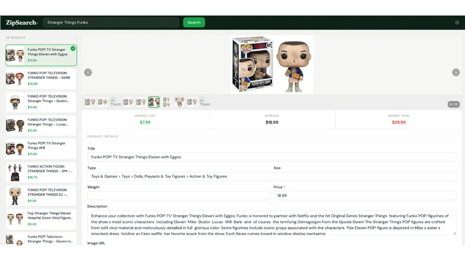Select the ninth image thumbnail
The height and width of the screenshot is (261, 465).
(x=192, y=102)
